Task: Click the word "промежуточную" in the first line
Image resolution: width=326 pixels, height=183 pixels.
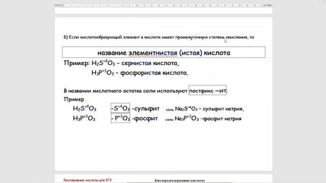Action: (x=192, y=37)
